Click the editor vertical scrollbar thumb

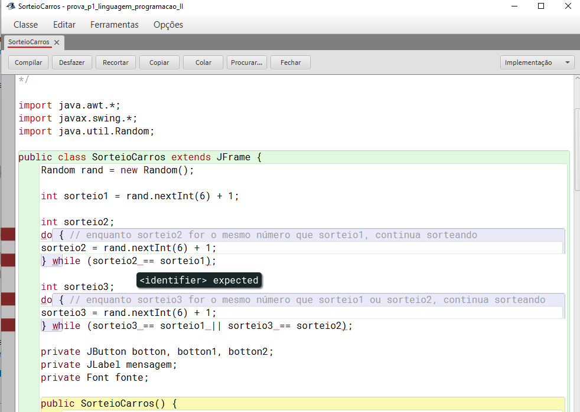pyautogui.click(x=578, y=150)
